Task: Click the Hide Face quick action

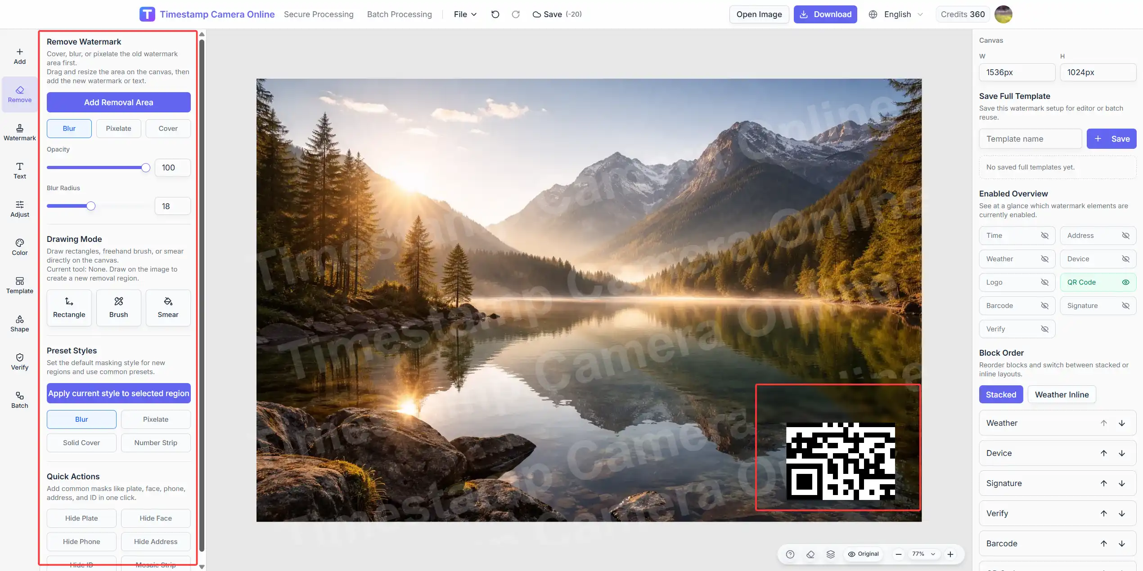Action: pos(156,518)
